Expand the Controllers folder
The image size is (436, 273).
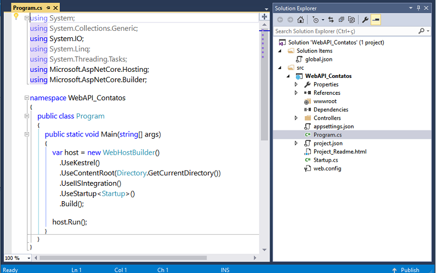(x=296, y=118)
